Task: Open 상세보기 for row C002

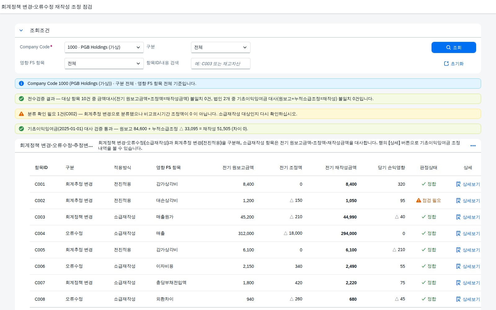Action: (468, 201)
